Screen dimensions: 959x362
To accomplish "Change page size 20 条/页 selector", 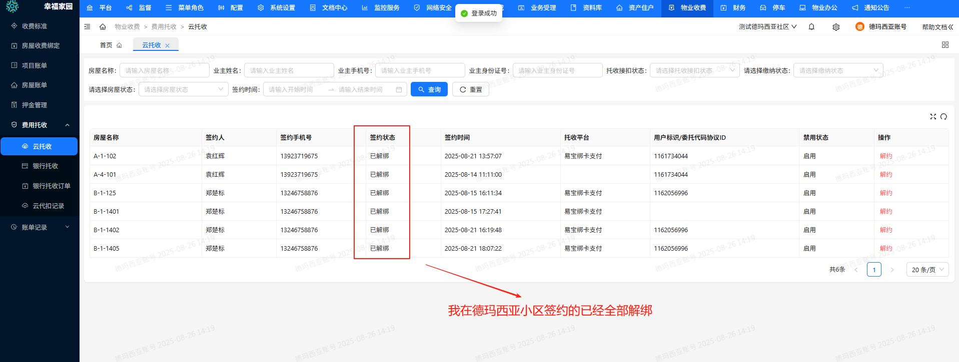I will [927, 270].
